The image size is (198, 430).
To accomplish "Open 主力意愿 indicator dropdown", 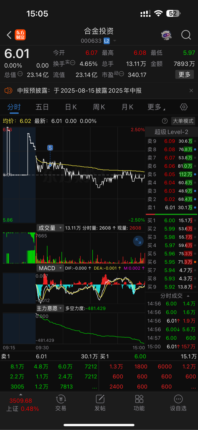I will tap(50, 308).
